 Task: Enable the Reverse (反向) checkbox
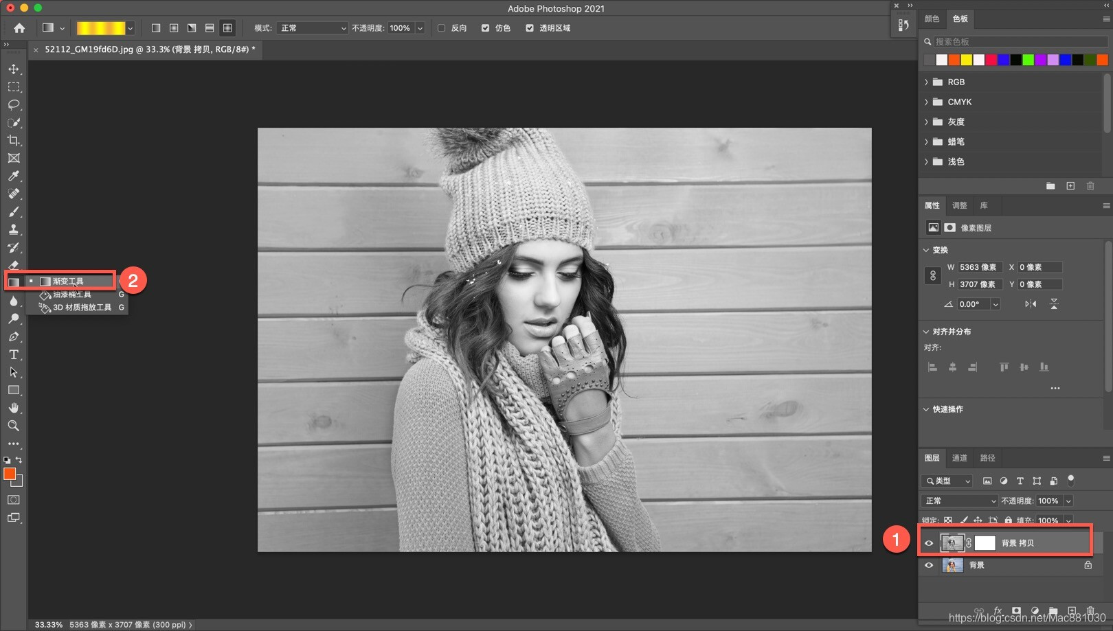[x=442, y=28]
